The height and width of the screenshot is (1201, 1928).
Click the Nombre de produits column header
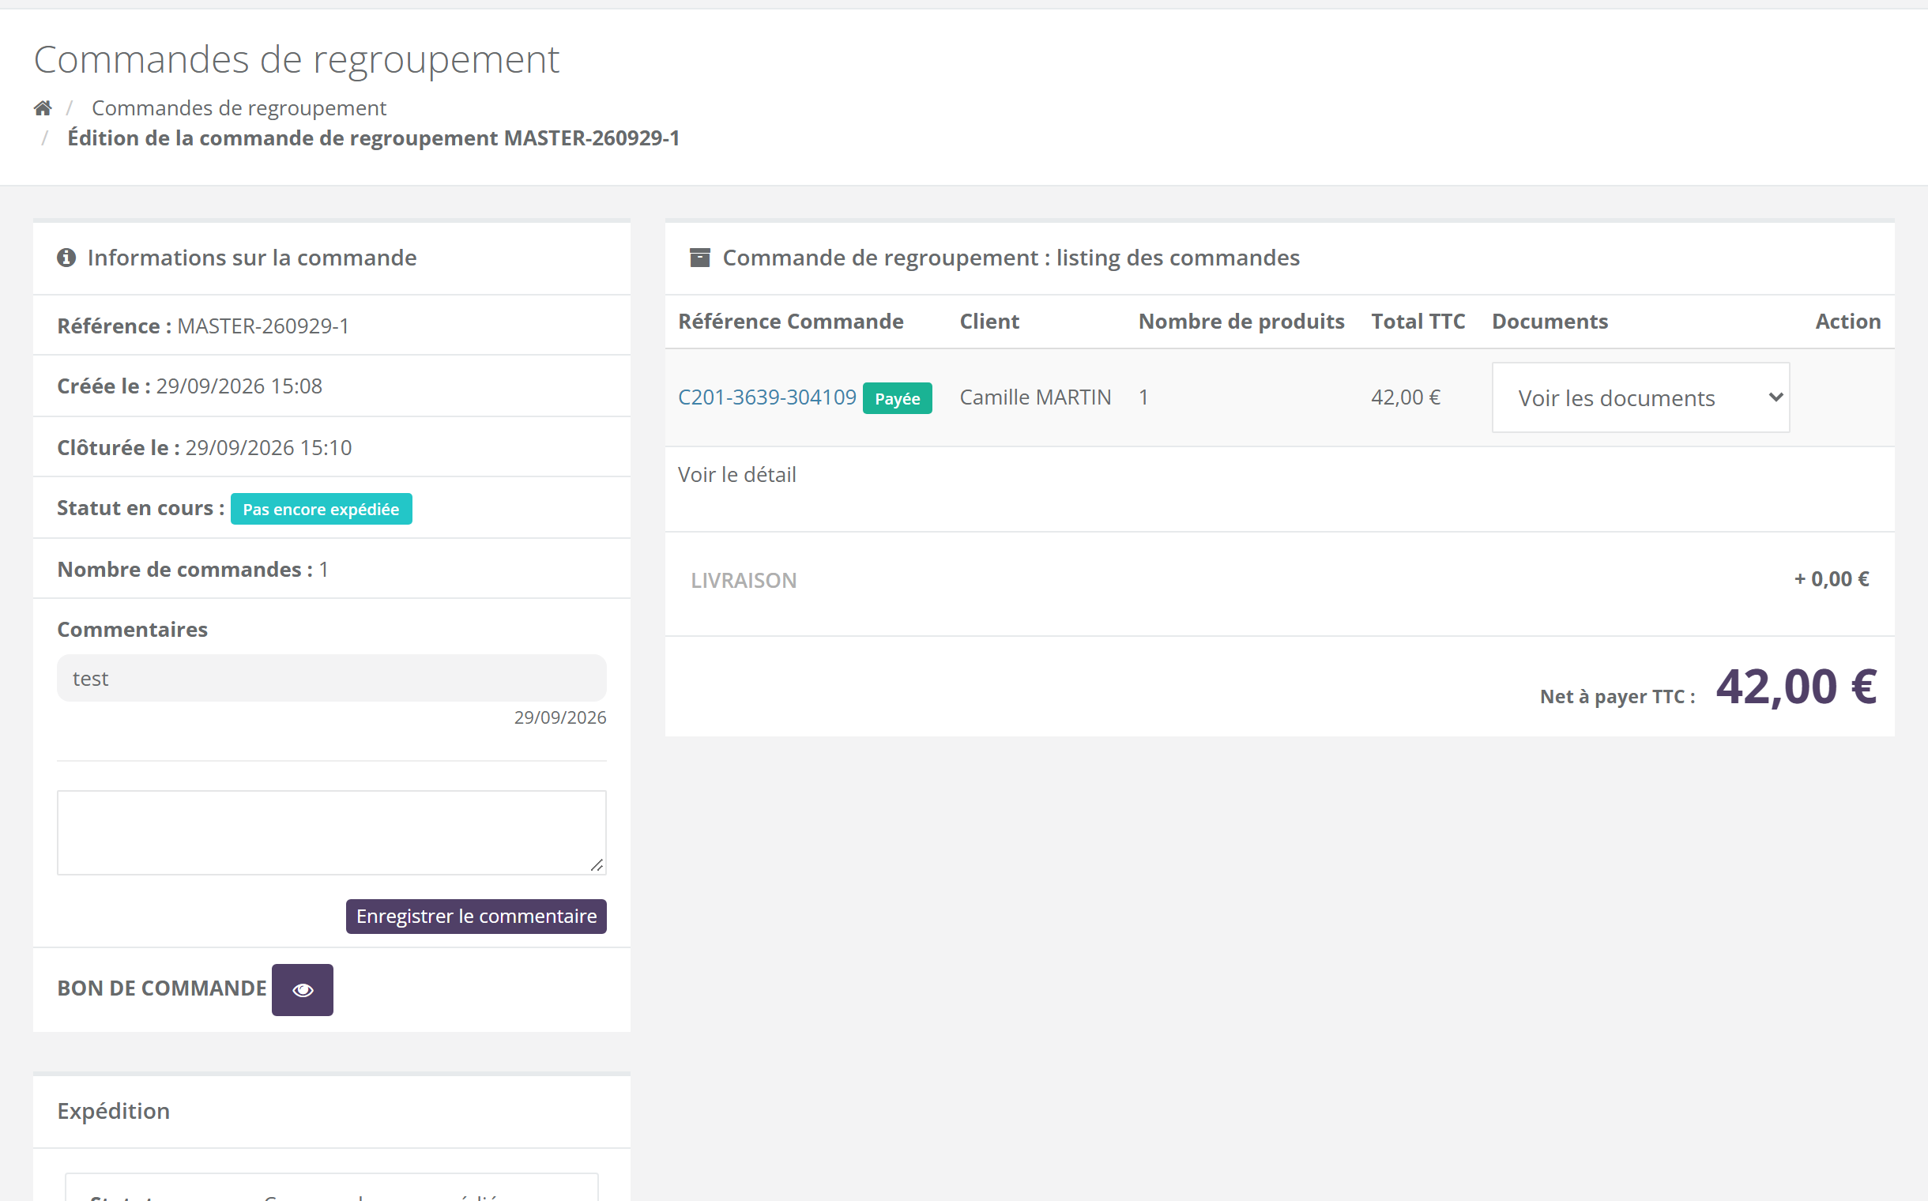[x=1241, y=322]
